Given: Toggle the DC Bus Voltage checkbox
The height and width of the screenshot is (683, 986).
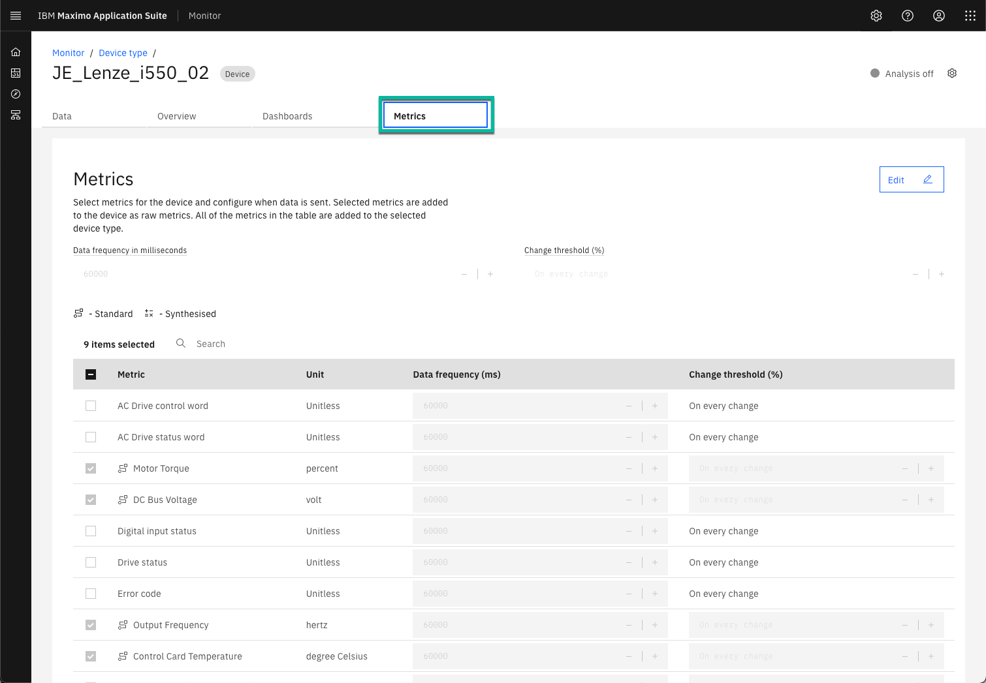Looking at the screenshot, I should pos(91,500).
